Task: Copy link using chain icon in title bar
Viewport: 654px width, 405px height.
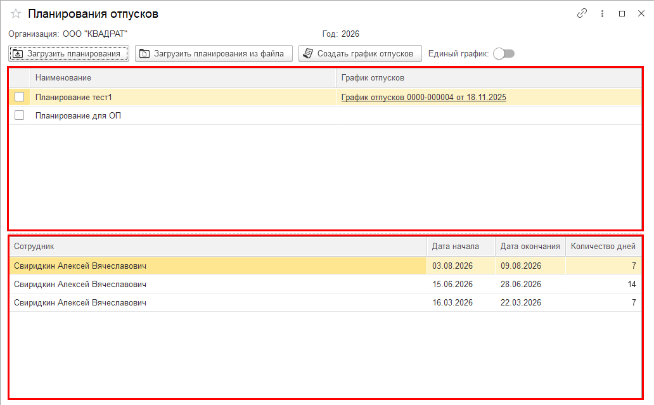Action: tap(582, 13)
